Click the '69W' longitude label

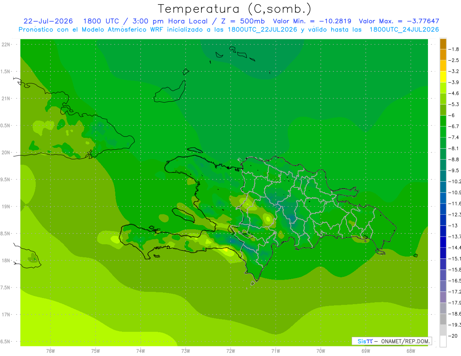[366, 351]
